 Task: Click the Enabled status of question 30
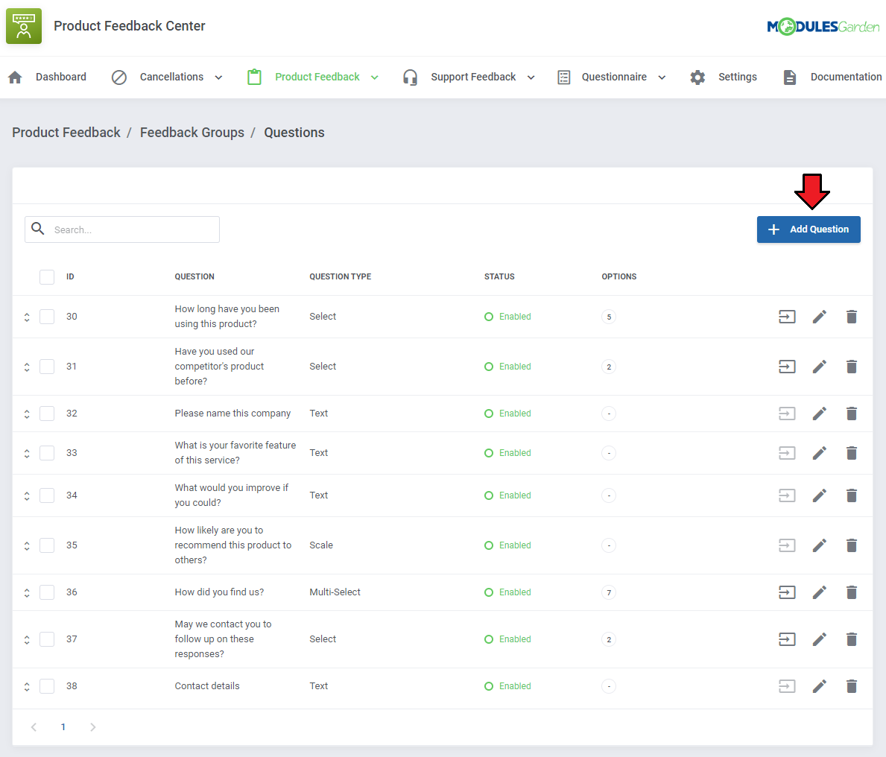coord(507,317)
